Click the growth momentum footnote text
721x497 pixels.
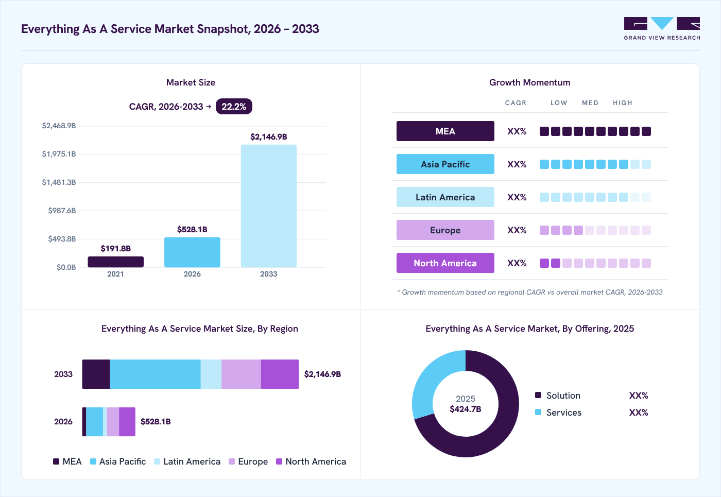tap(530, 292)
